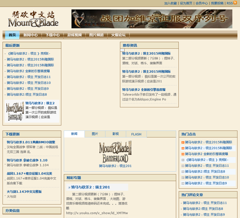Open 开发日志8 link in 最后更新
Viewport: 240px width, 218px height.
(x=27, y=95)
